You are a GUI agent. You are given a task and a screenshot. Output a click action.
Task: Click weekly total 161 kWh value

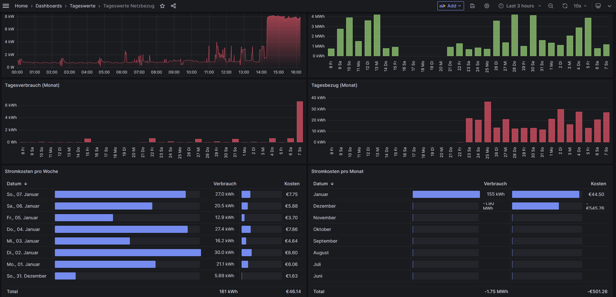(x=228, y=291)
